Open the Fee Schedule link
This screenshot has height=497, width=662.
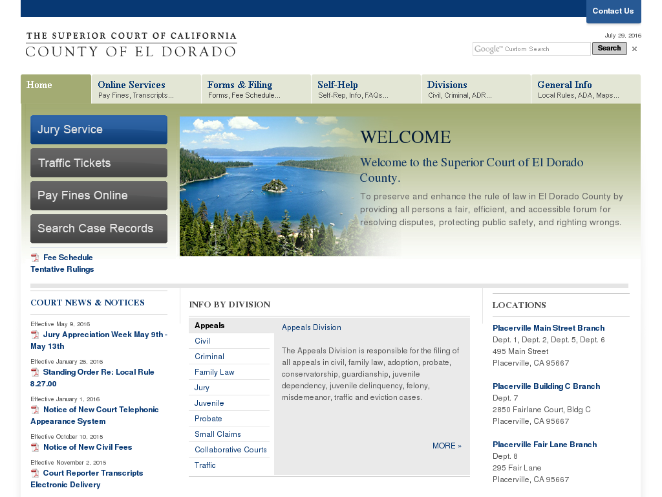pyautogui.click(x=68, y=258)
